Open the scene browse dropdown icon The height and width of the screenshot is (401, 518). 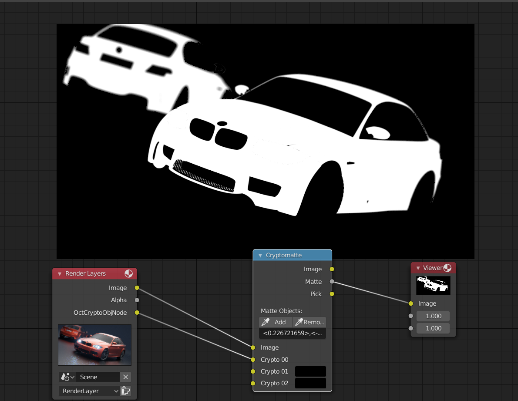(x=68, y=377)
